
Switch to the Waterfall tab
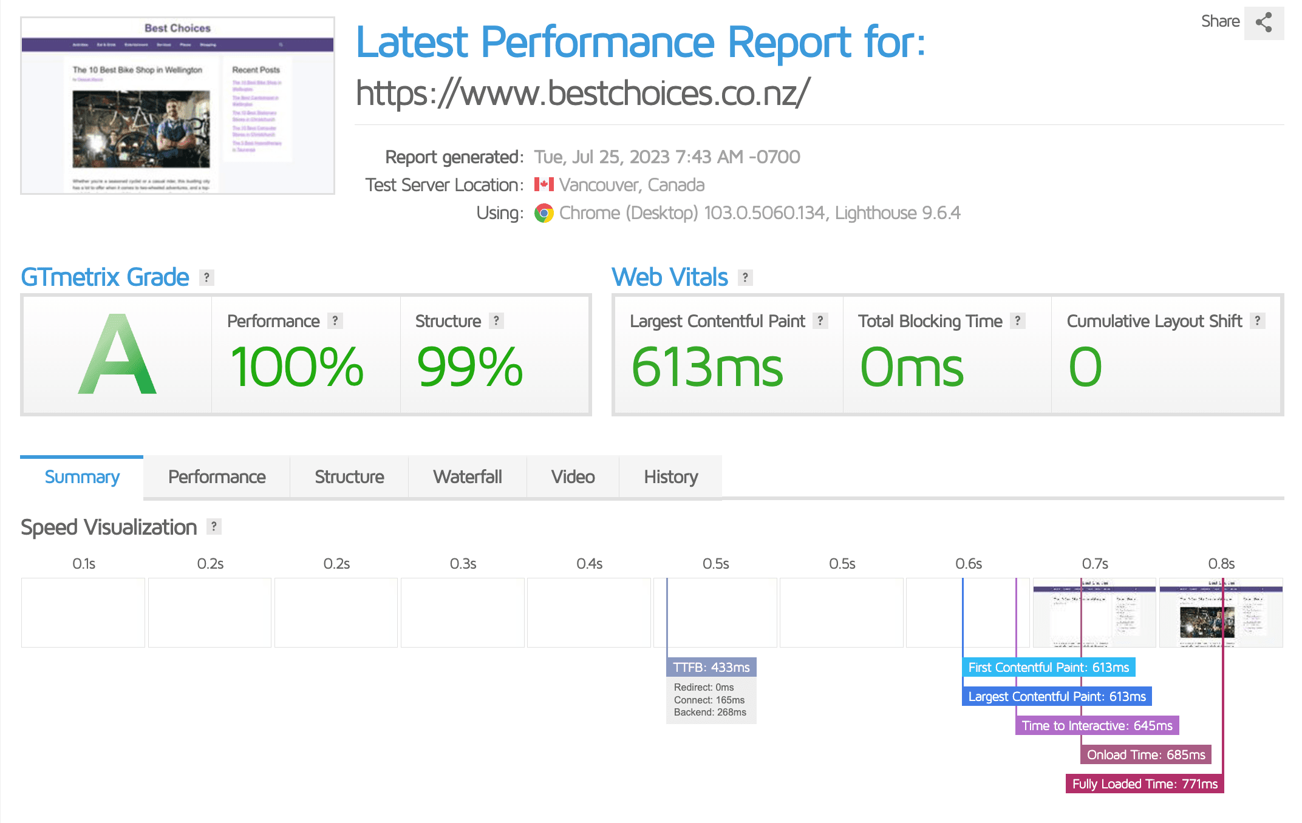coord(467,477)
